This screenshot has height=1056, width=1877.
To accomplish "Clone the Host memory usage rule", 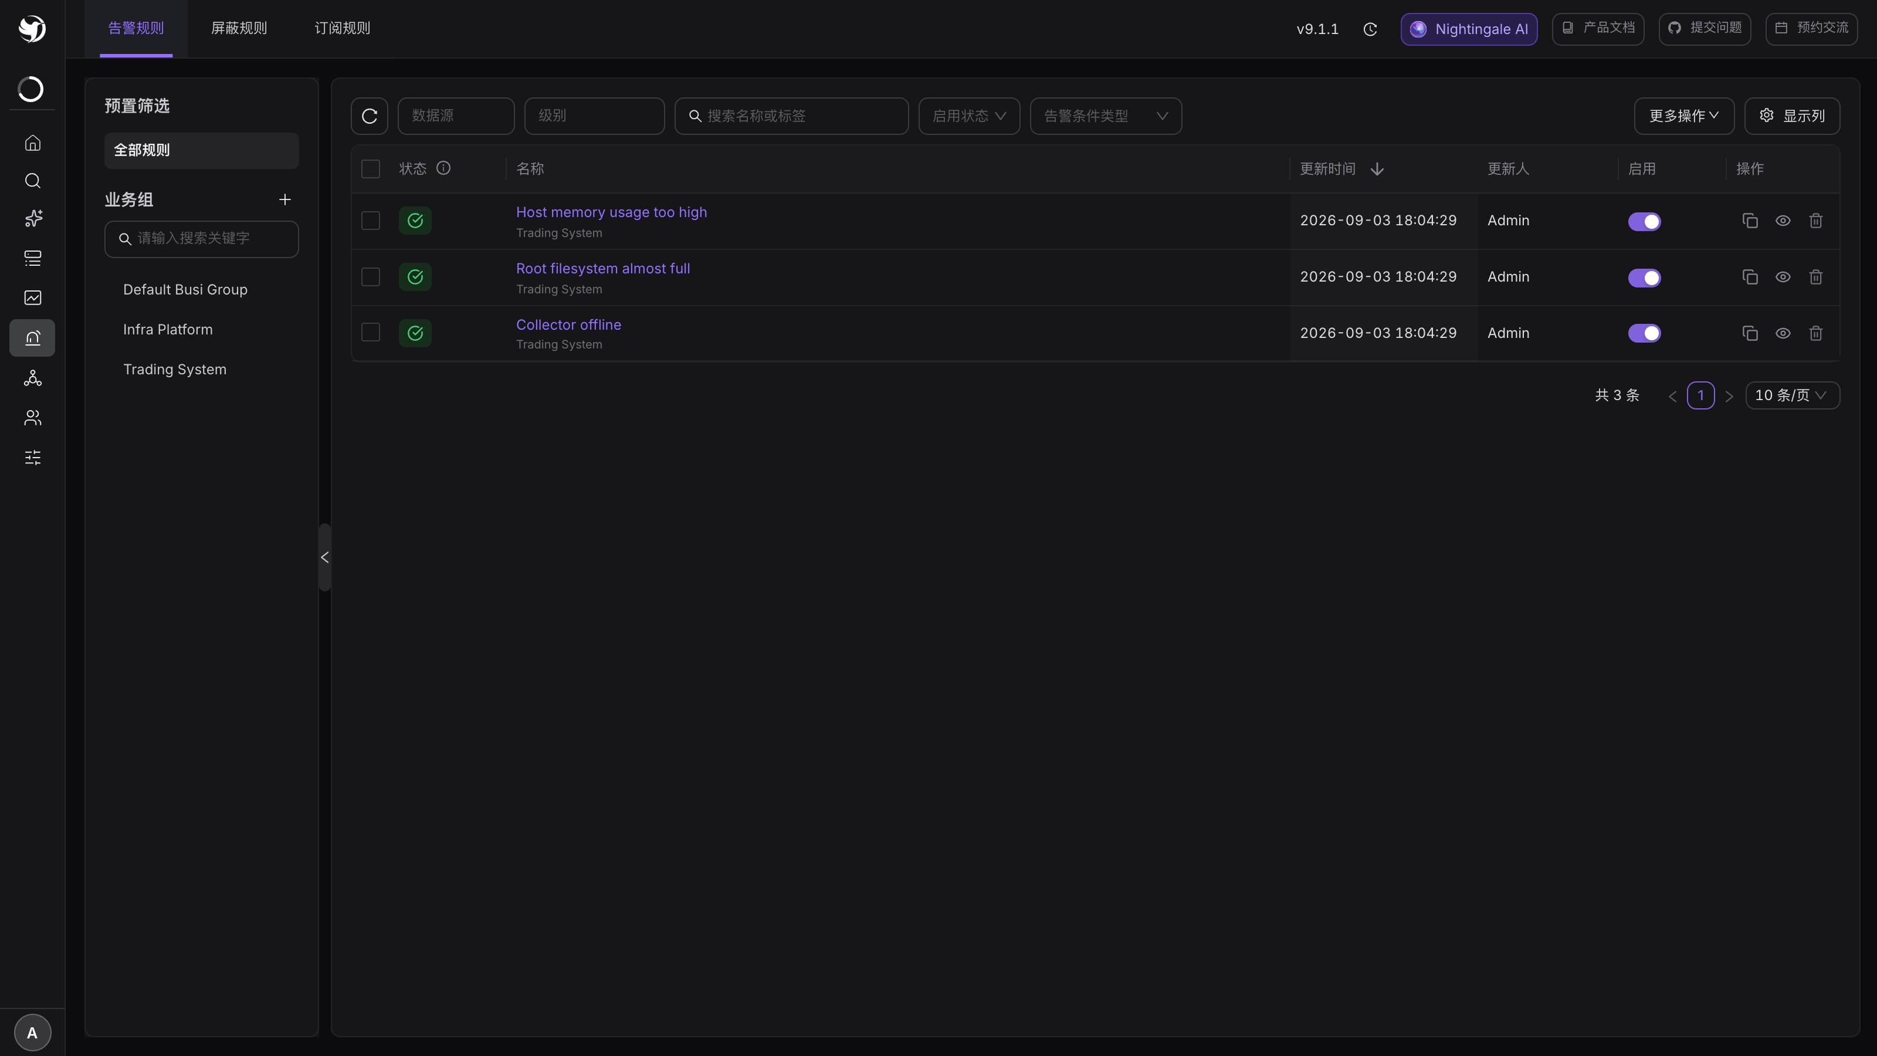I will [x=1750, y=221].
